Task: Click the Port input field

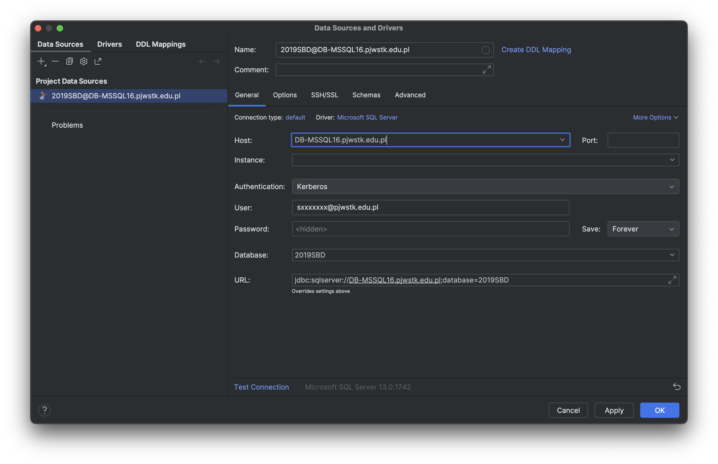Action: [643, 140]
